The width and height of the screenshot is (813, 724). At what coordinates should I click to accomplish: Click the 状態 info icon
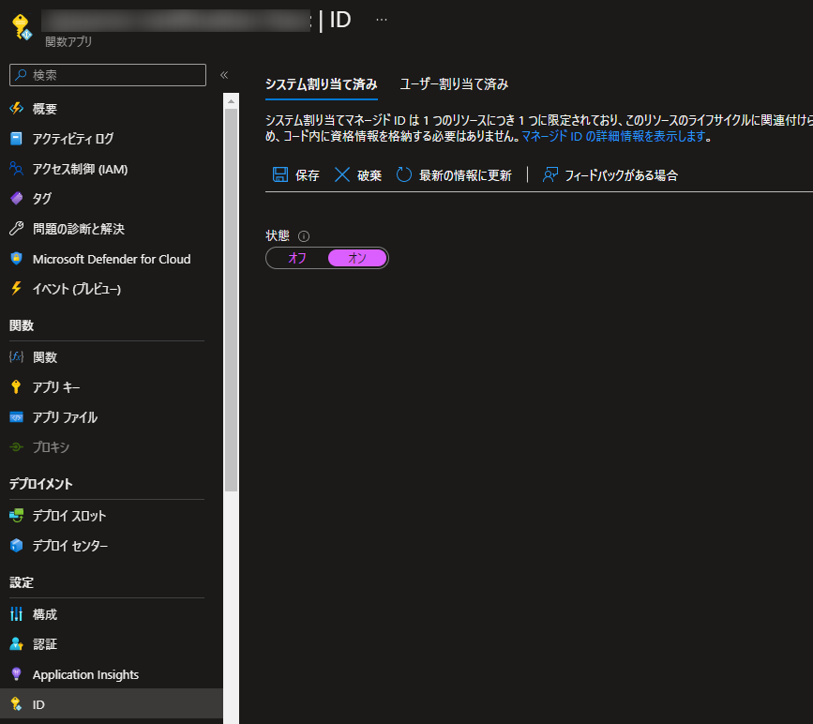pyautogui.click(x=304, y=236)
